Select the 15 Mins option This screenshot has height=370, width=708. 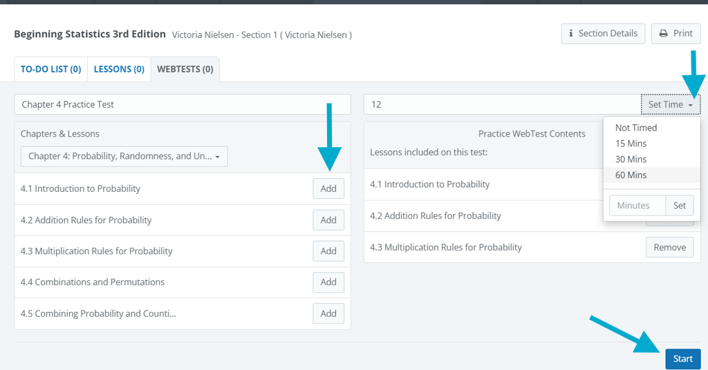pos(631,144)
